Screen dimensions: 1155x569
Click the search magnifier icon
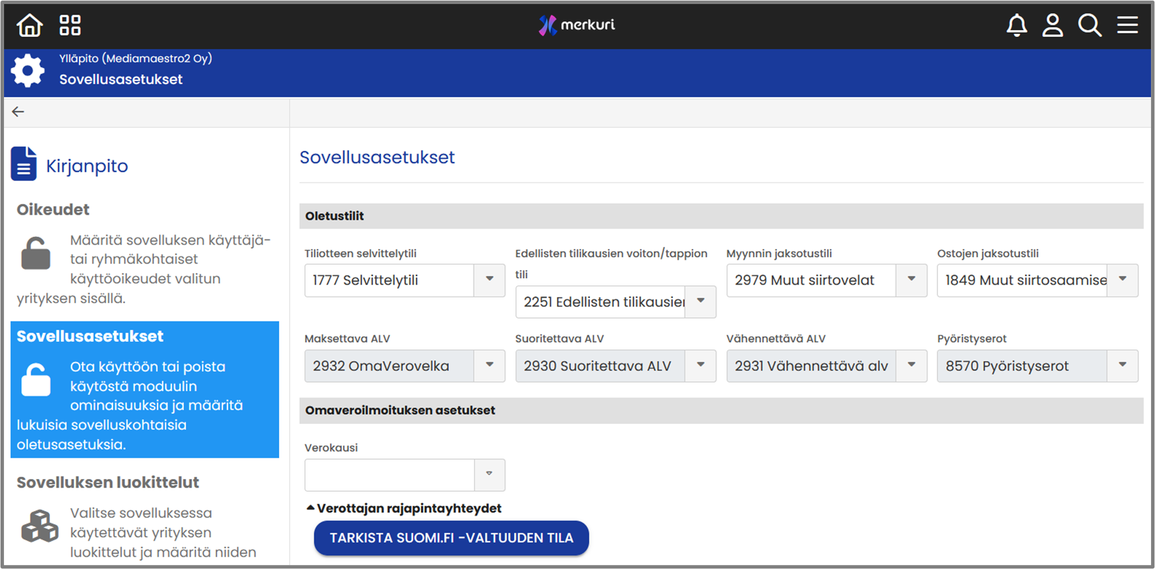1089,25
